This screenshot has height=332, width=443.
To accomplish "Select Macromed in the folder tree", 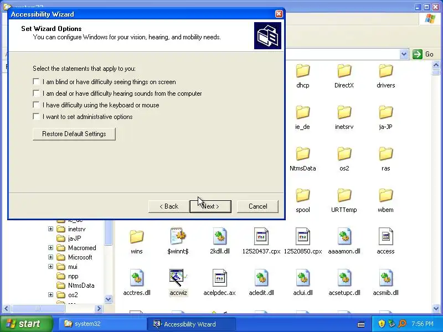I will tap(82, 247).
